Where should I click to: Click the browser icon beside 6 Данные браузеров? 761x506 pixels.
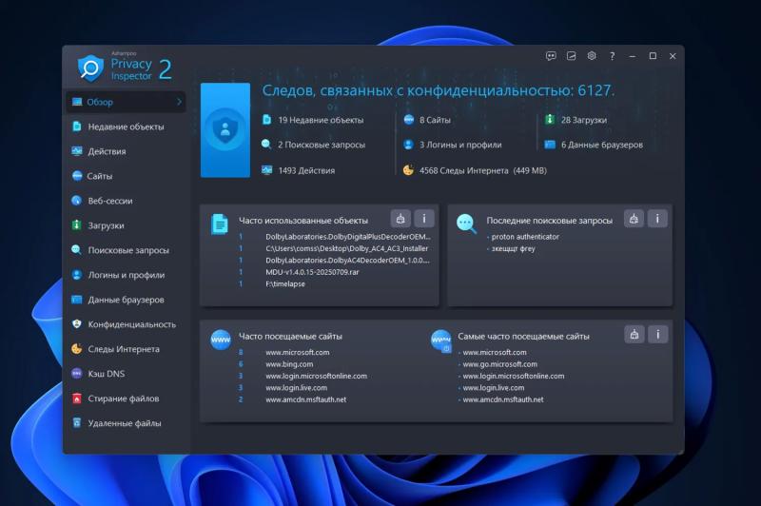pos(550,145)
